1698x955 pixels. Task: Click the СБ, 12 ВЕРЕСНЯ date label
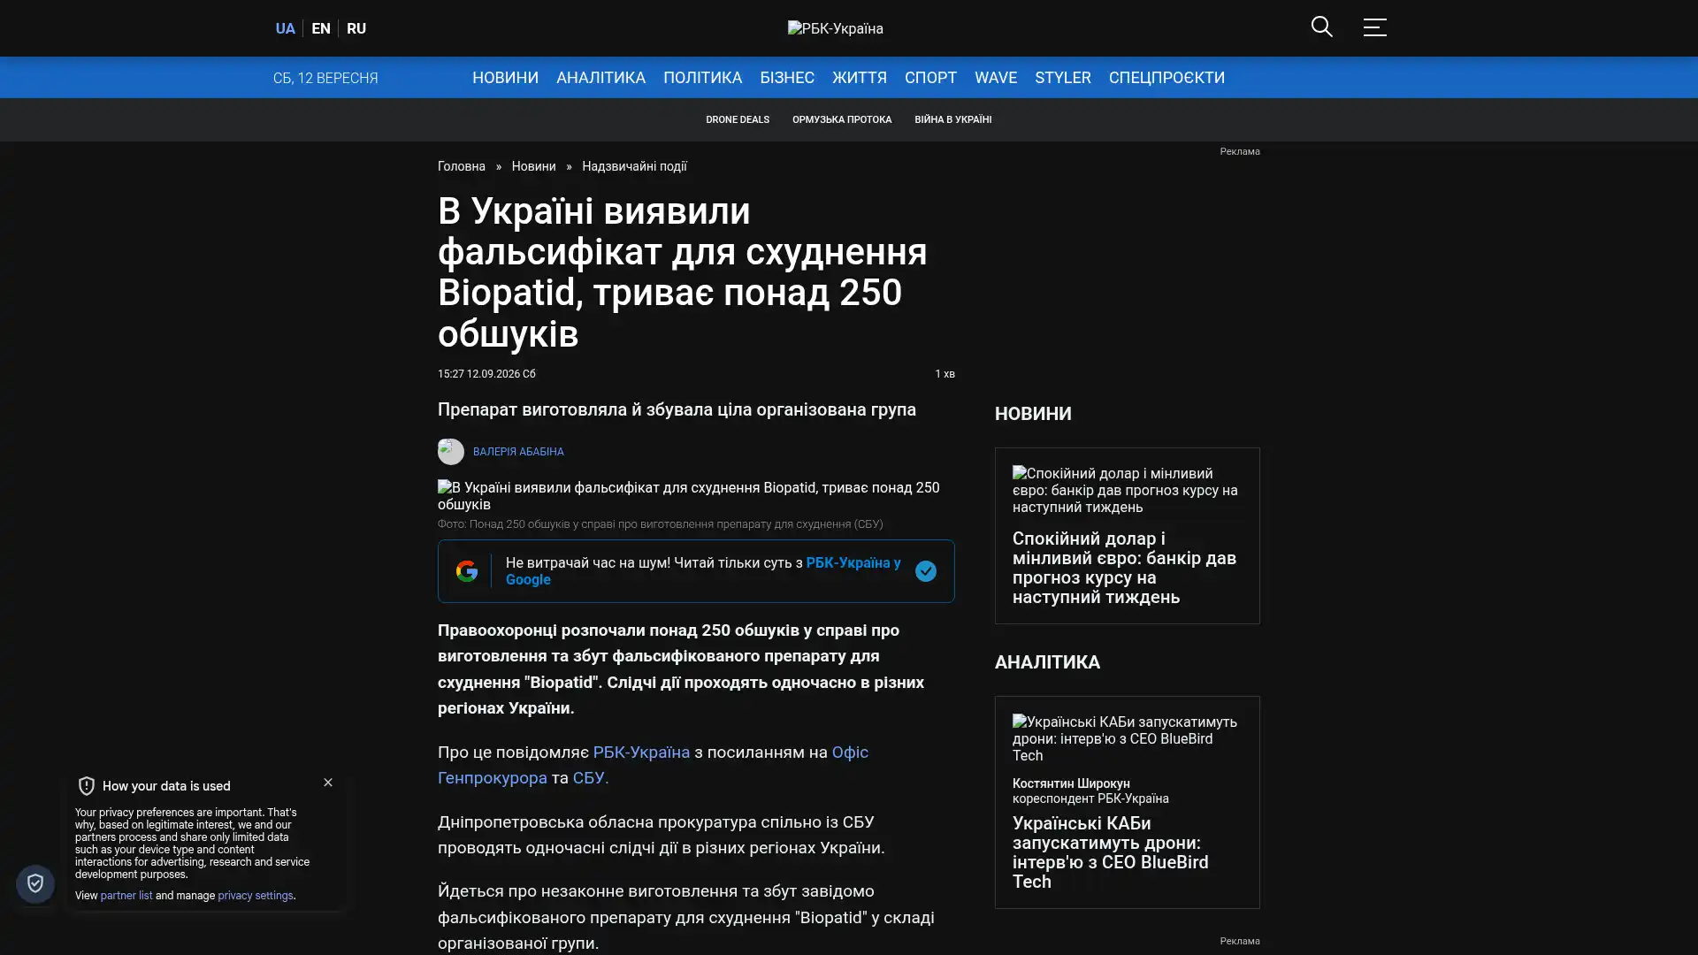coord(325,78)
